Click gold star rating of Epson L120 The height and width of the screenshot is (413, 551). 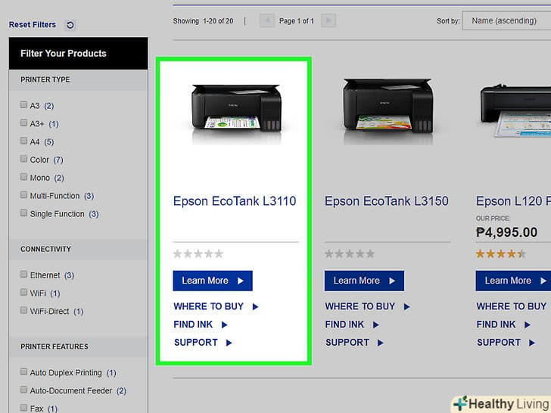tap(501, 253)
